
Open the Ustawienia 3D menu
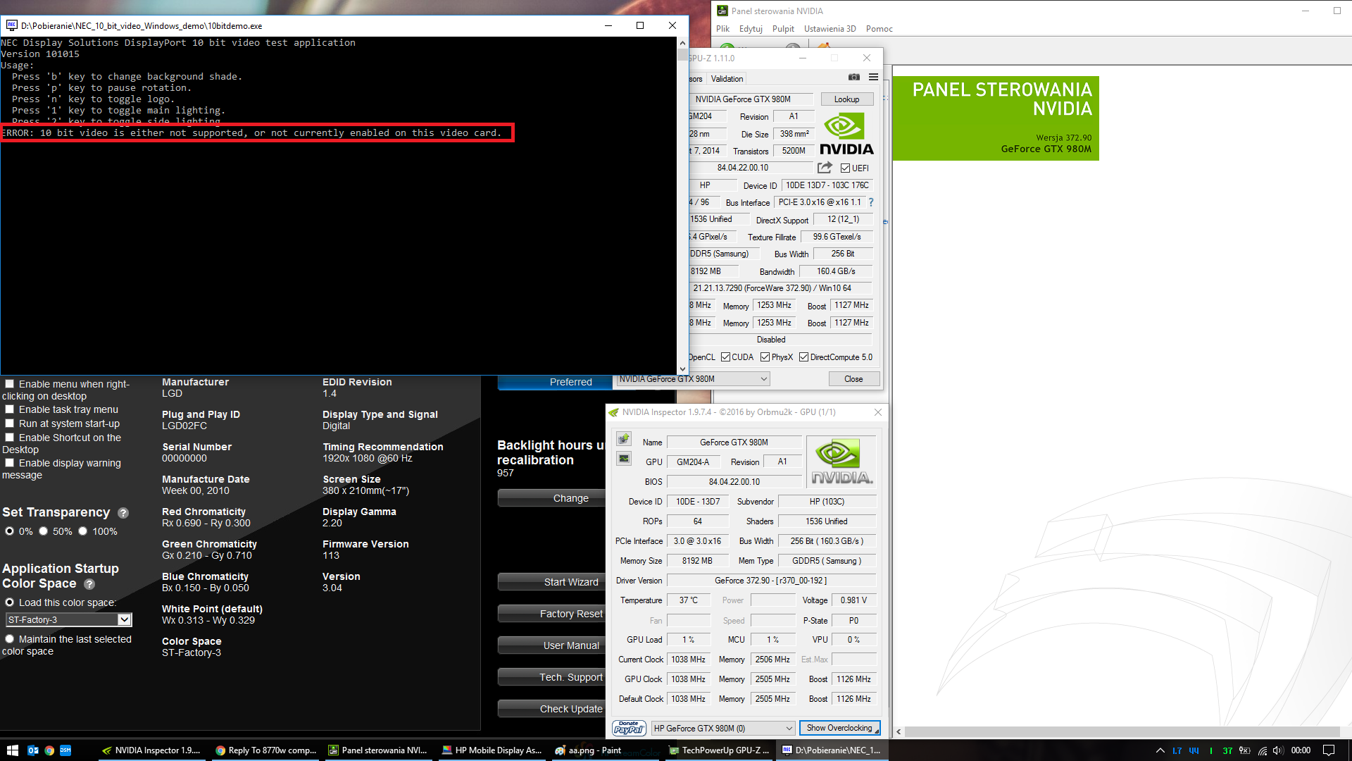(x=830, y=29)
